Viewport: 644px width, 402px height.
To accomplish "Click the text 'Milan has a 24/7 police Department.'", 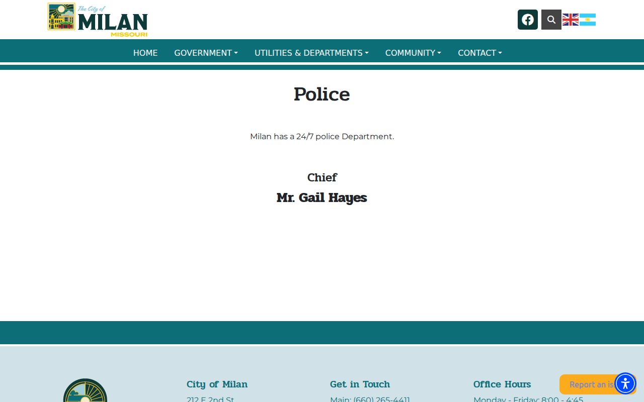I will click(x=322, y=136).
